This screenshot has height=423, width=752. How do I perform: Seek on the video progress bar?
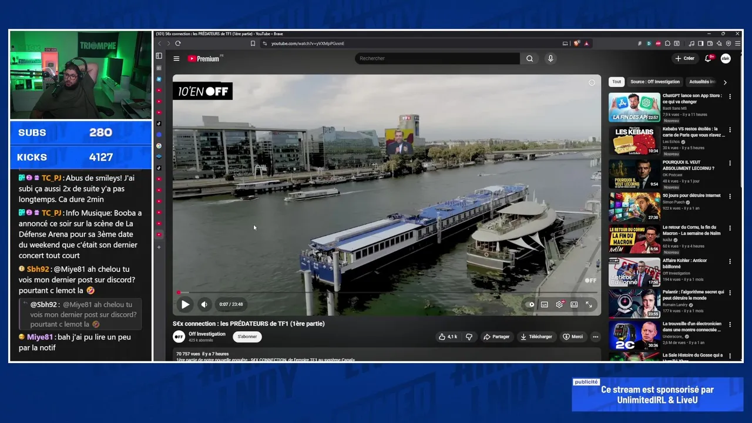pos(387,293)
